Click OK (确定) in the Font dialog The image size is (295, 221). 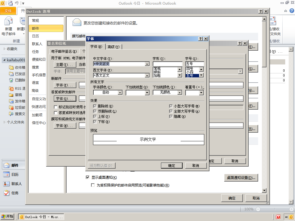[x=172, y=165]
